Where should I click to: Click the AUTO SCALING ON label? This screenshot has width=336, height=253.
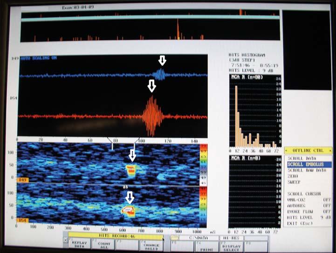[39, 58]
